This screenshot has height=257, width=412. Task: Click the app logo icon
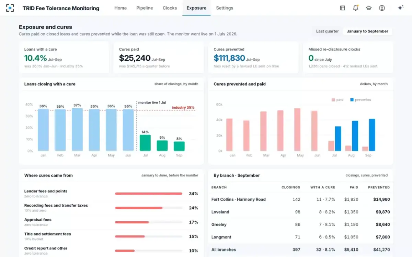pos(10,8)
